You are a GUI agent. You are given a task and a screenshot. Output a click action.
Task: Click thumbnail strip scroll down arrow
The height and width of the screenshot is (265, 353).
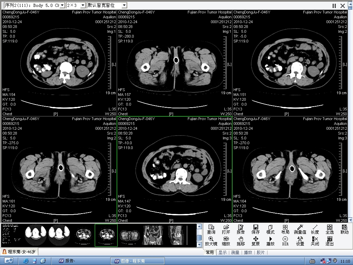[199, 244]
